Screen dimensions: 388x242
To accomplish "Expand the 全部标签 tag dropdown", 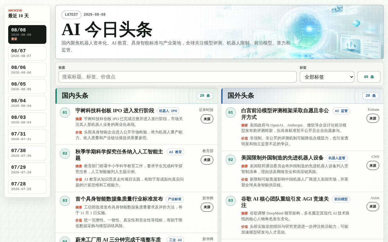I will [x=327, y=77].
